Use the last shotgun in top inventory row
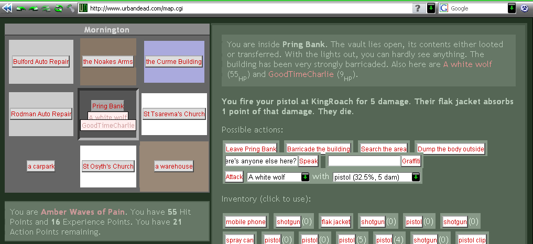 click(455, 222)
